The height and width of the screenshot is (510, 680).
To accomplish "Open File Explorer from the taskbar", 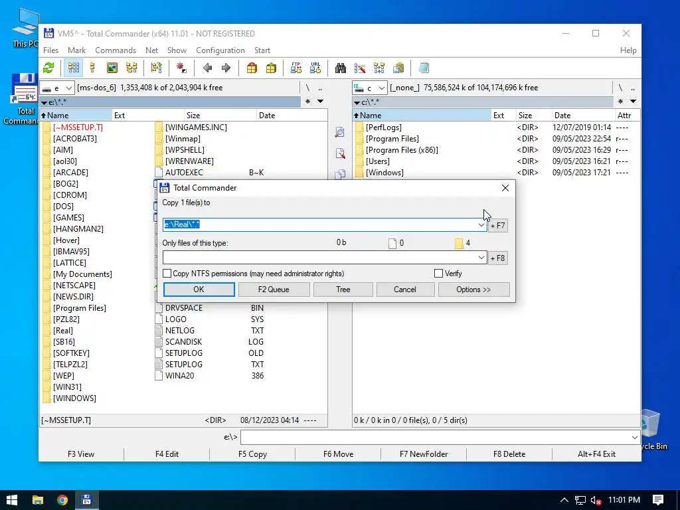I will click(x=38, y=500).
